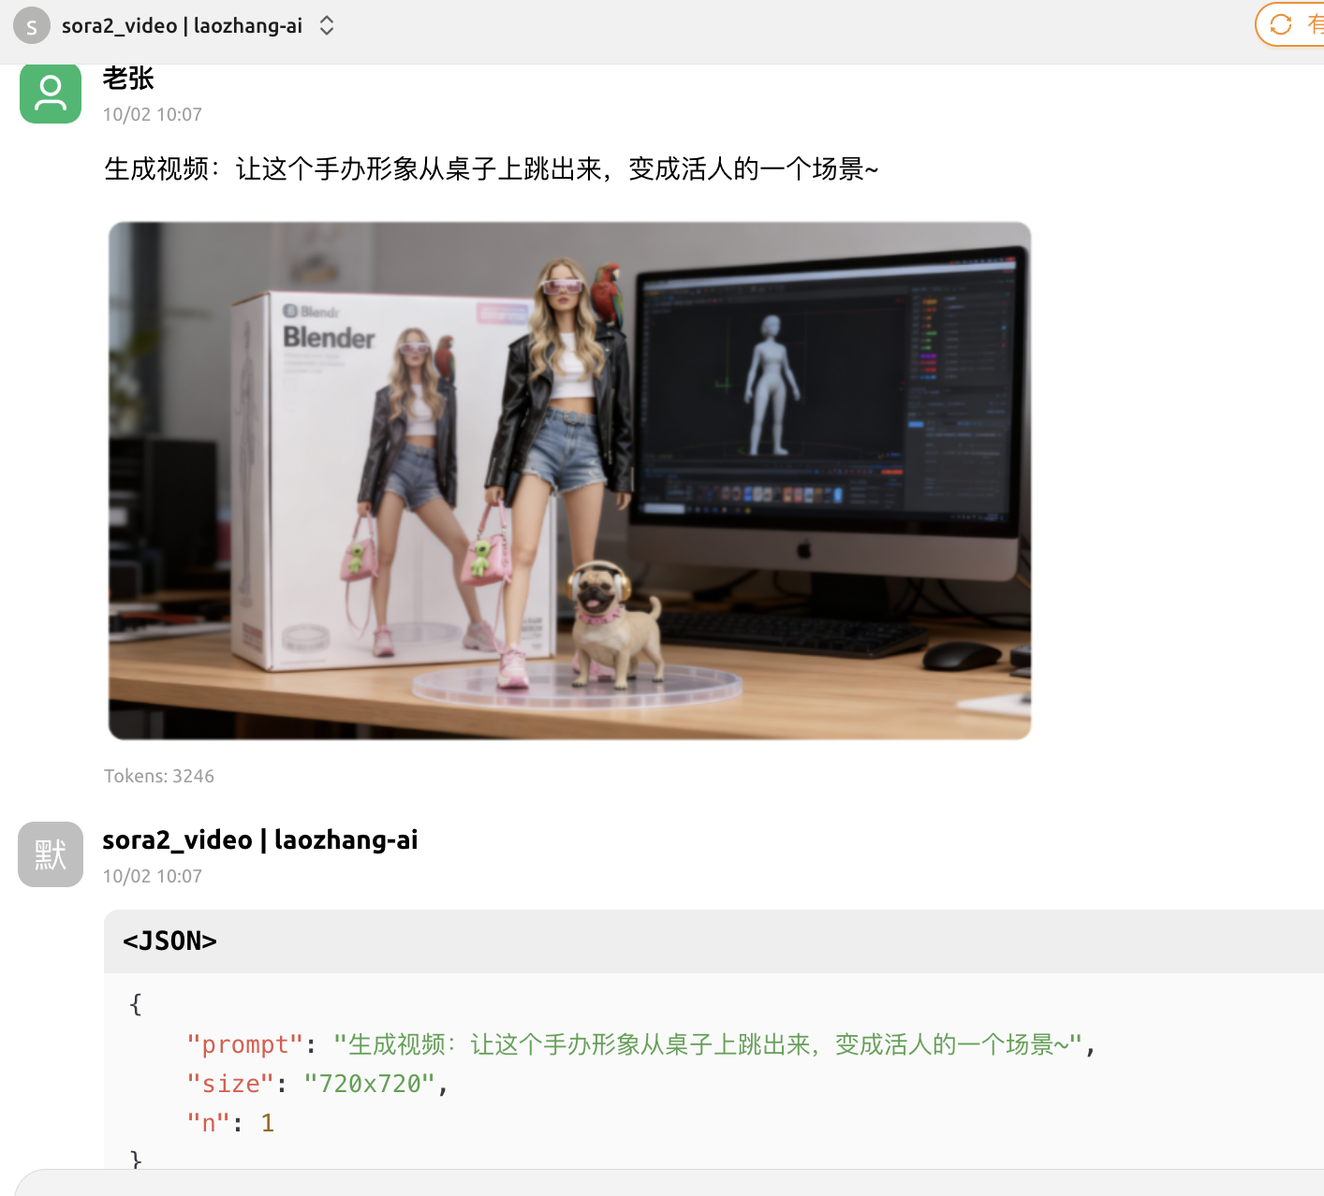Click the Tokens: 3246 label
The width and height of the screenshot is (1324, 1196).
click(x=159, y=776)
